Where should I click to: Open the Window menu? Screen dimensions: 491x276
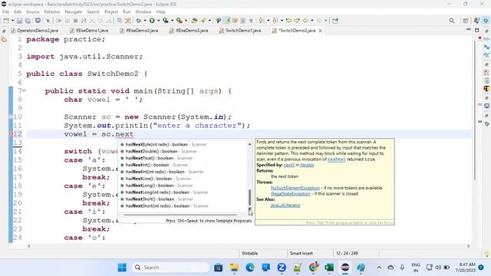point(143,12)
